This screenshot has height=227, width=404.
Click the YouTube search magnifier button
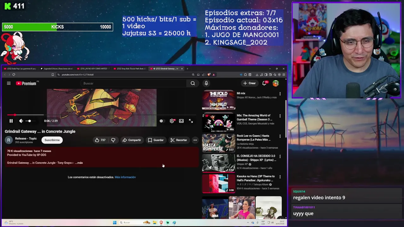click(x=193, y=83)
